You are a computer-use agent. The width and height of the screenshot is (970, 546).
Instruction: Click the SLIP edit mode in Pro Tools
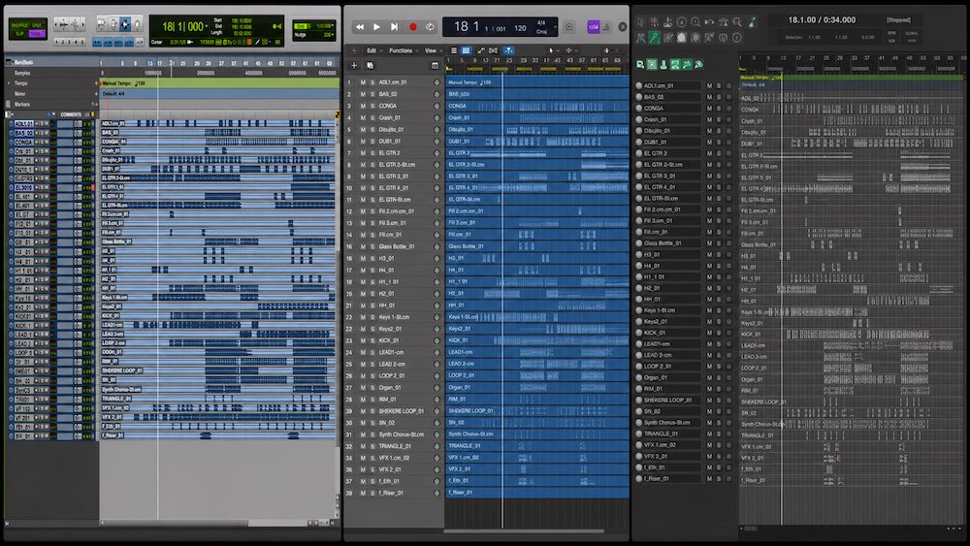[19, 33]
